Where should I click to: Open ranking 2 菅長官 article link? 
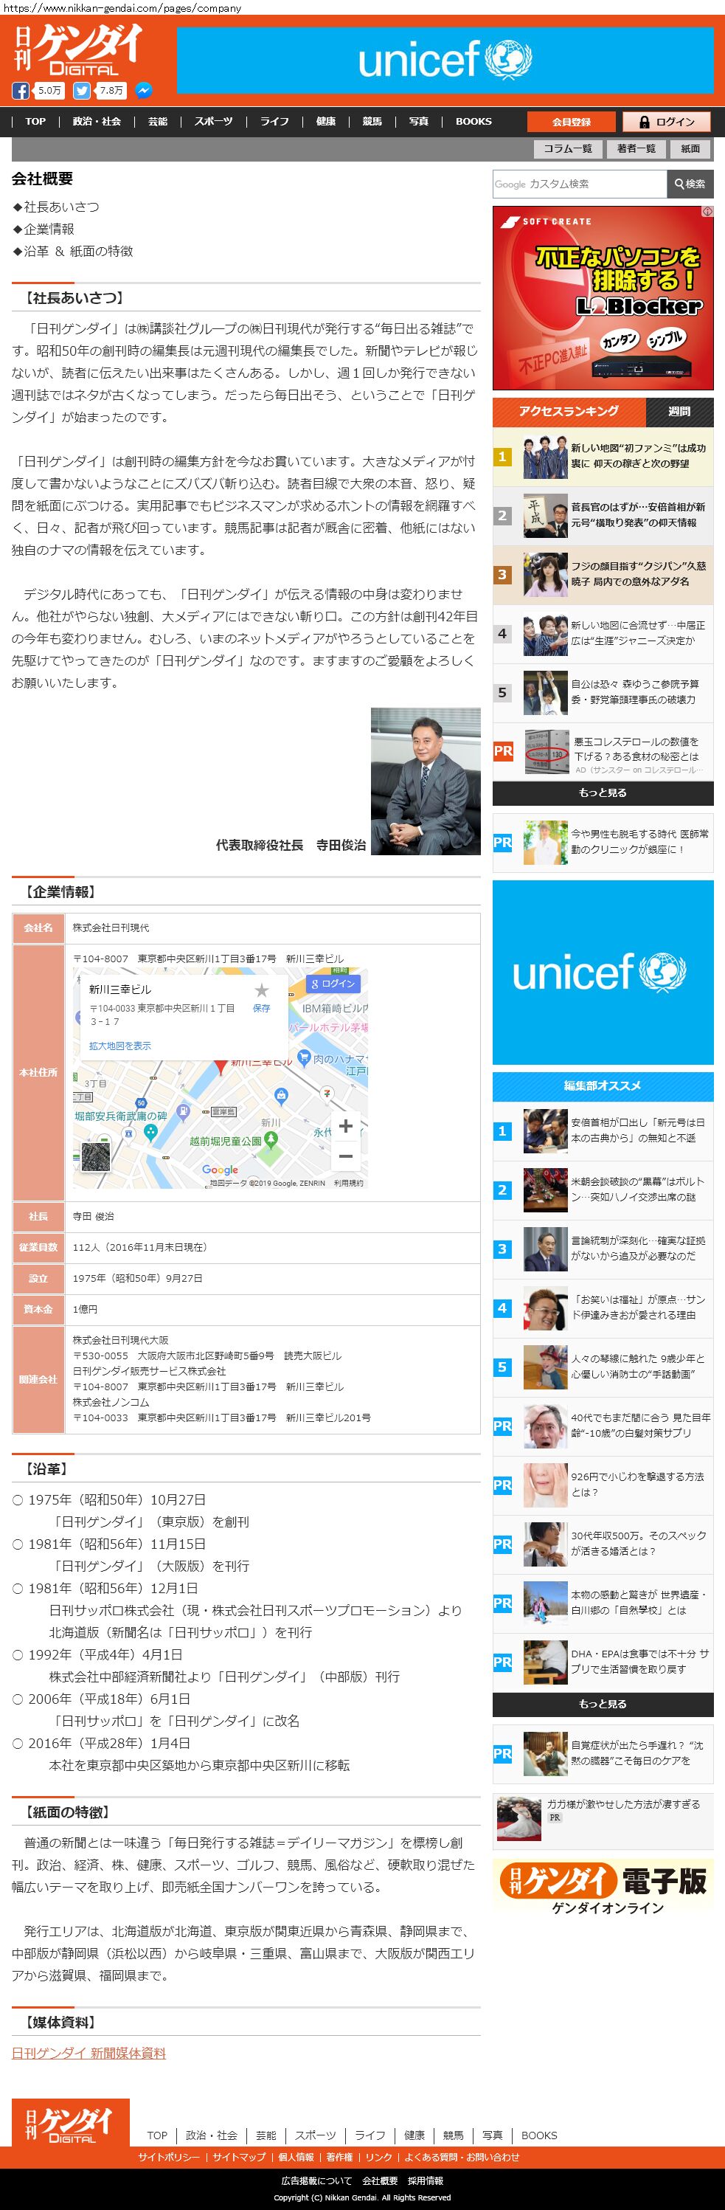click(639, 515)
